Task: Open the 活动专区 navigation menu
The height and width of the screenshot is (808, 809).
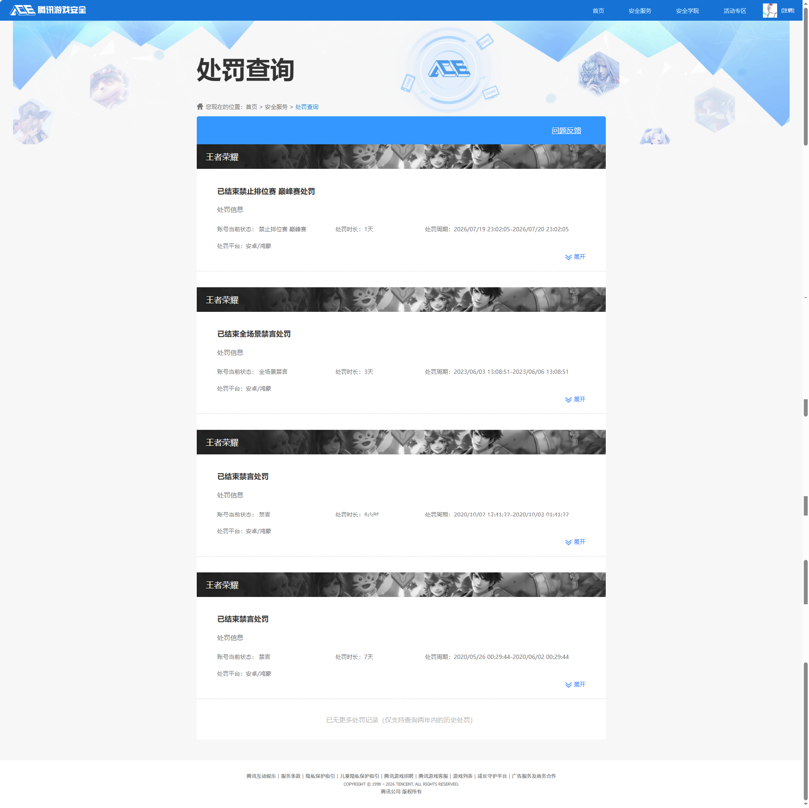Action: 735,11
